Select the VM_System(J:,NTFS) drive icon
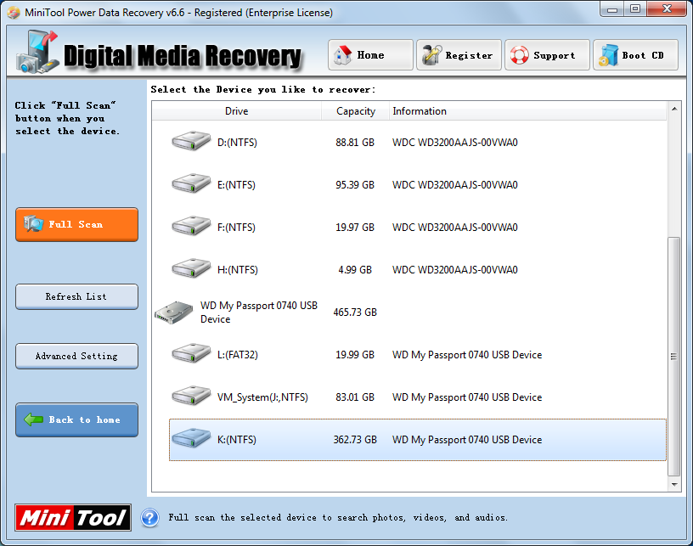The image size is (693, 546). [x=191, y=396]
